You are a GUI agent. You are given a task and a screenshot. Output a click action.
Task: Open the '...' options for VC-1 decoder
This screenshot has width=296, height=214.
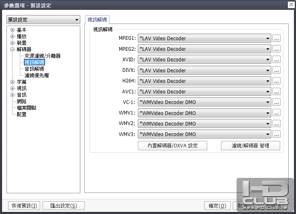click(x=277, y=102)
